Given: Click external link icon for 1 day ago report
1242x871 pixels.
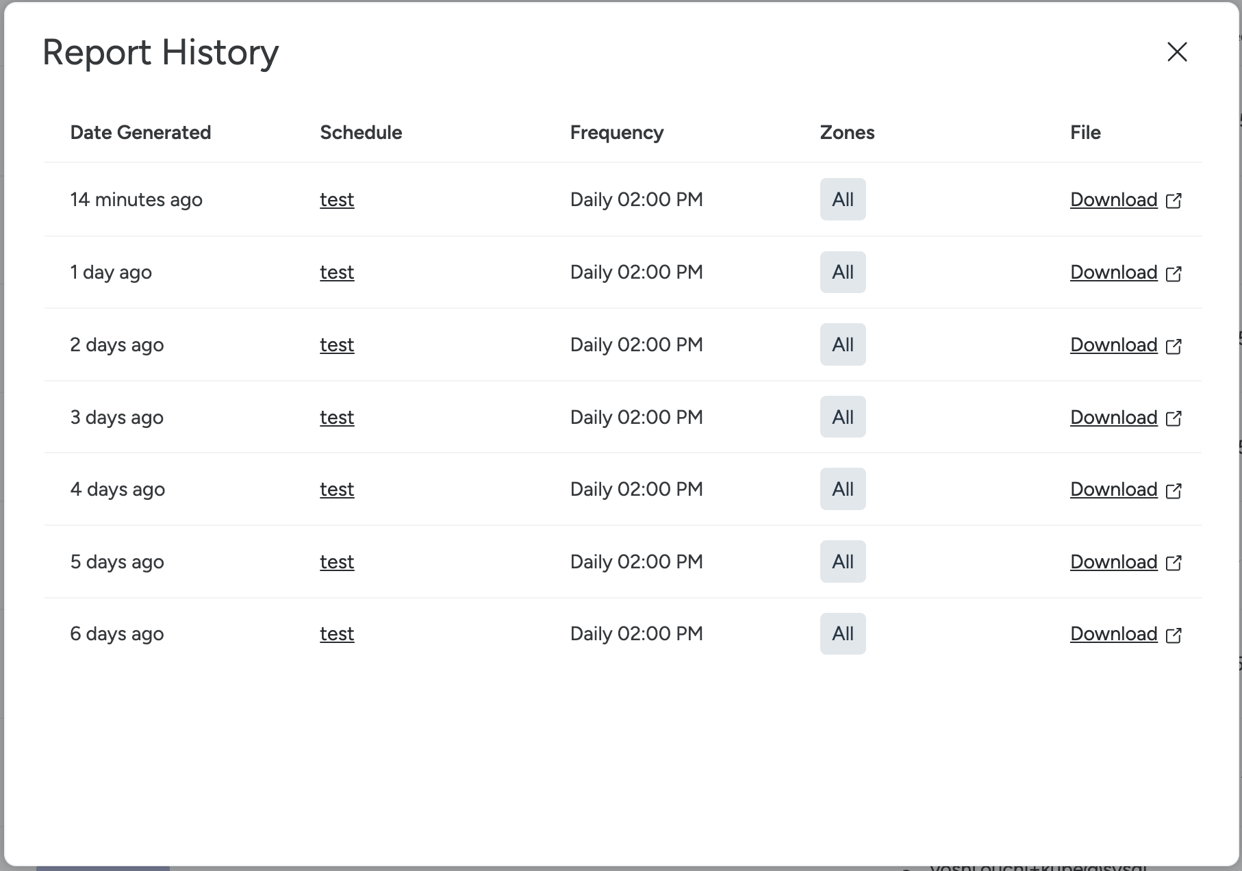Looking at the screenshot, I should (x=1174, y=273).
